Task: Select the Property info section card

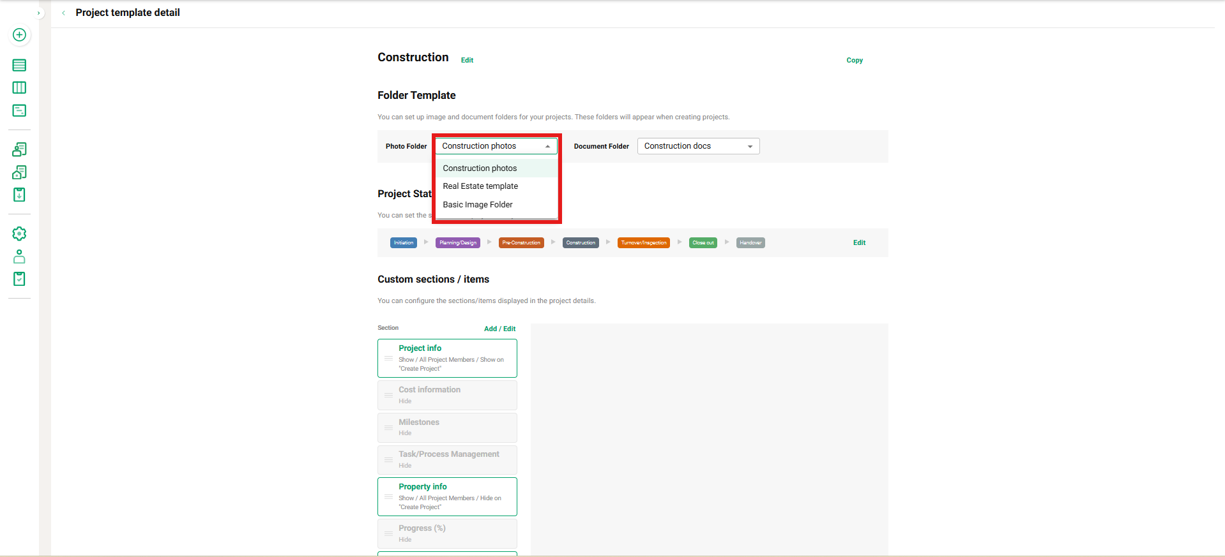Action: [447, 496]
